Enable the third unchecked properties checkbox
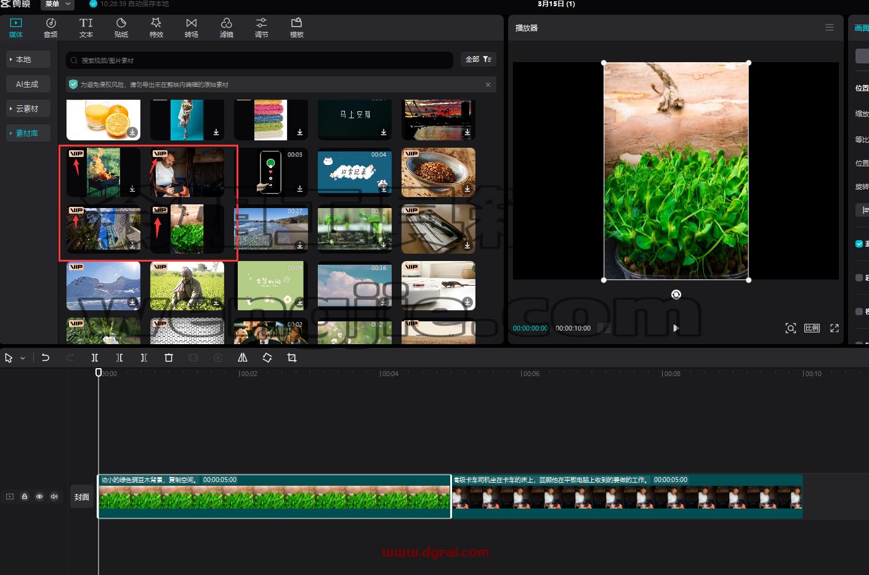The width and height of the screenshot is (869, 575). [x=859, y=312]
